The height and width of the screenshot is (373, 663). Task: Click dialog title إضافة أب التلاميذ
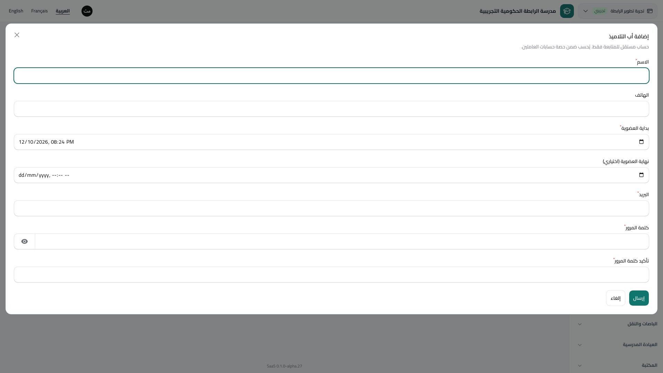(x=628, y=36)
